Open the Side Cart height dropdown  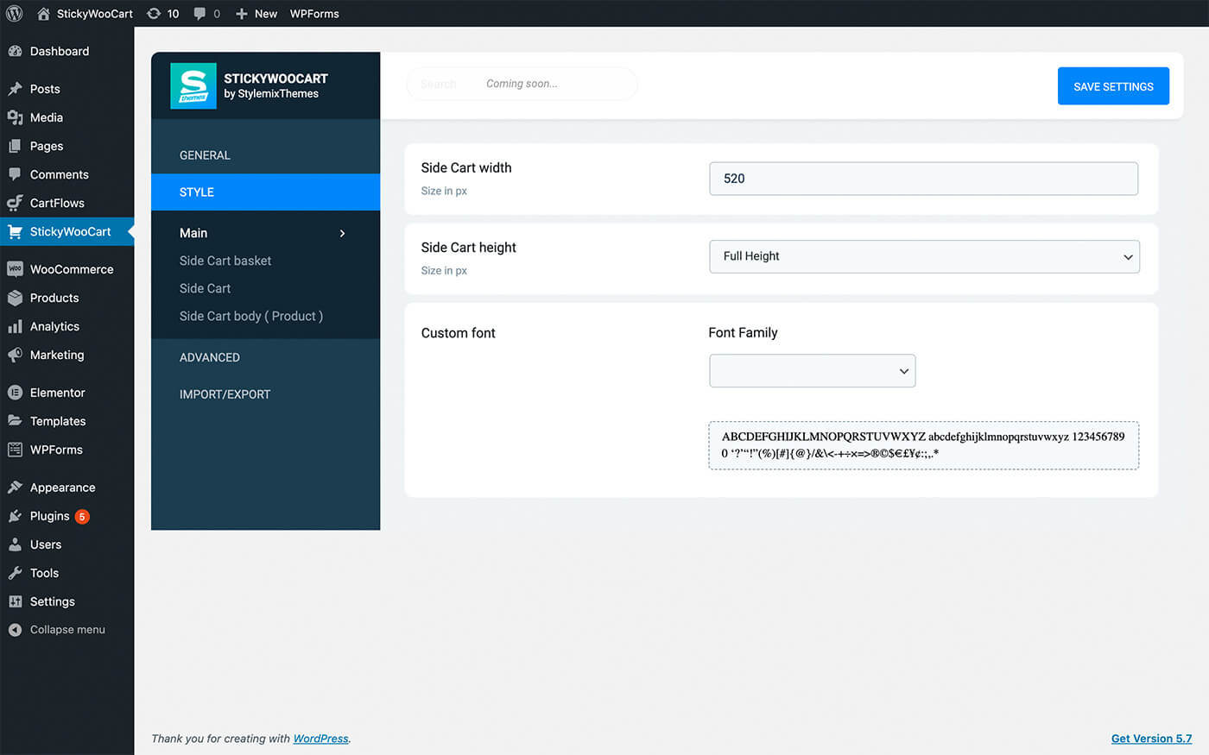coord(924,256)
